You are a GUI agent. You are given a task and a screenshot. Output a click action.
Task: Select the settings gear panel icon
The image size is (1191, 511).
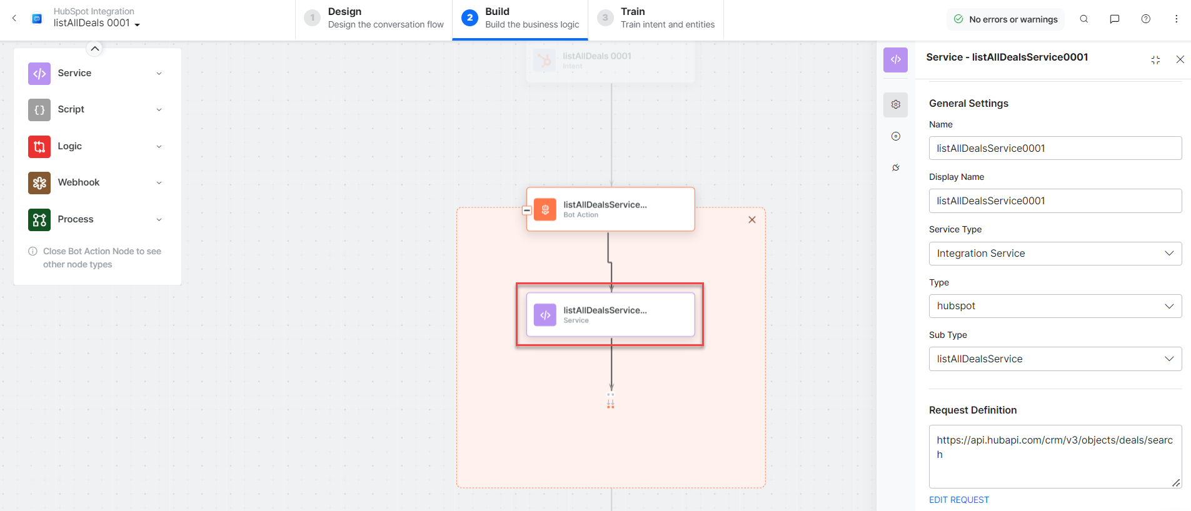click(895, 105)
